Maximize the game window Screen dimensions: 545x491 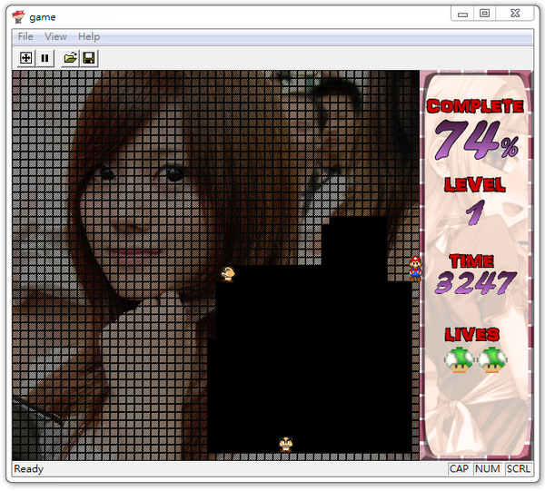coord(484,14)
